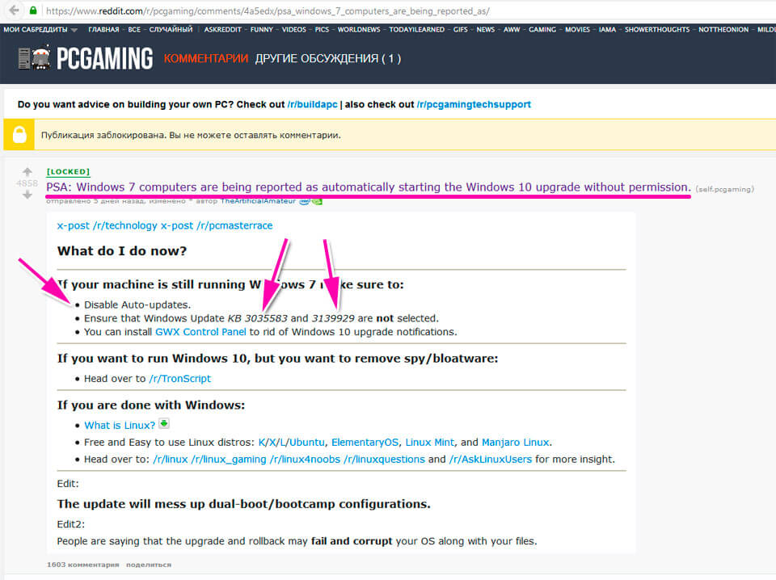Go to NEWS subreddit link

tap(486, 30)
